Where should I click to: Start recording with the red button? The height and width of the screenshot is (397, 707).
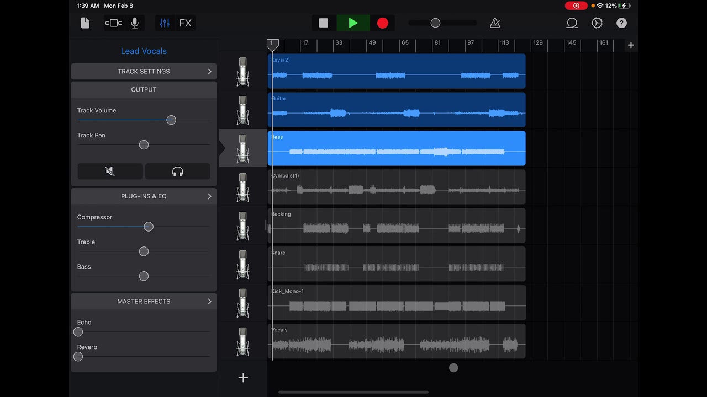pyautogui.click(x=383, y=23)
